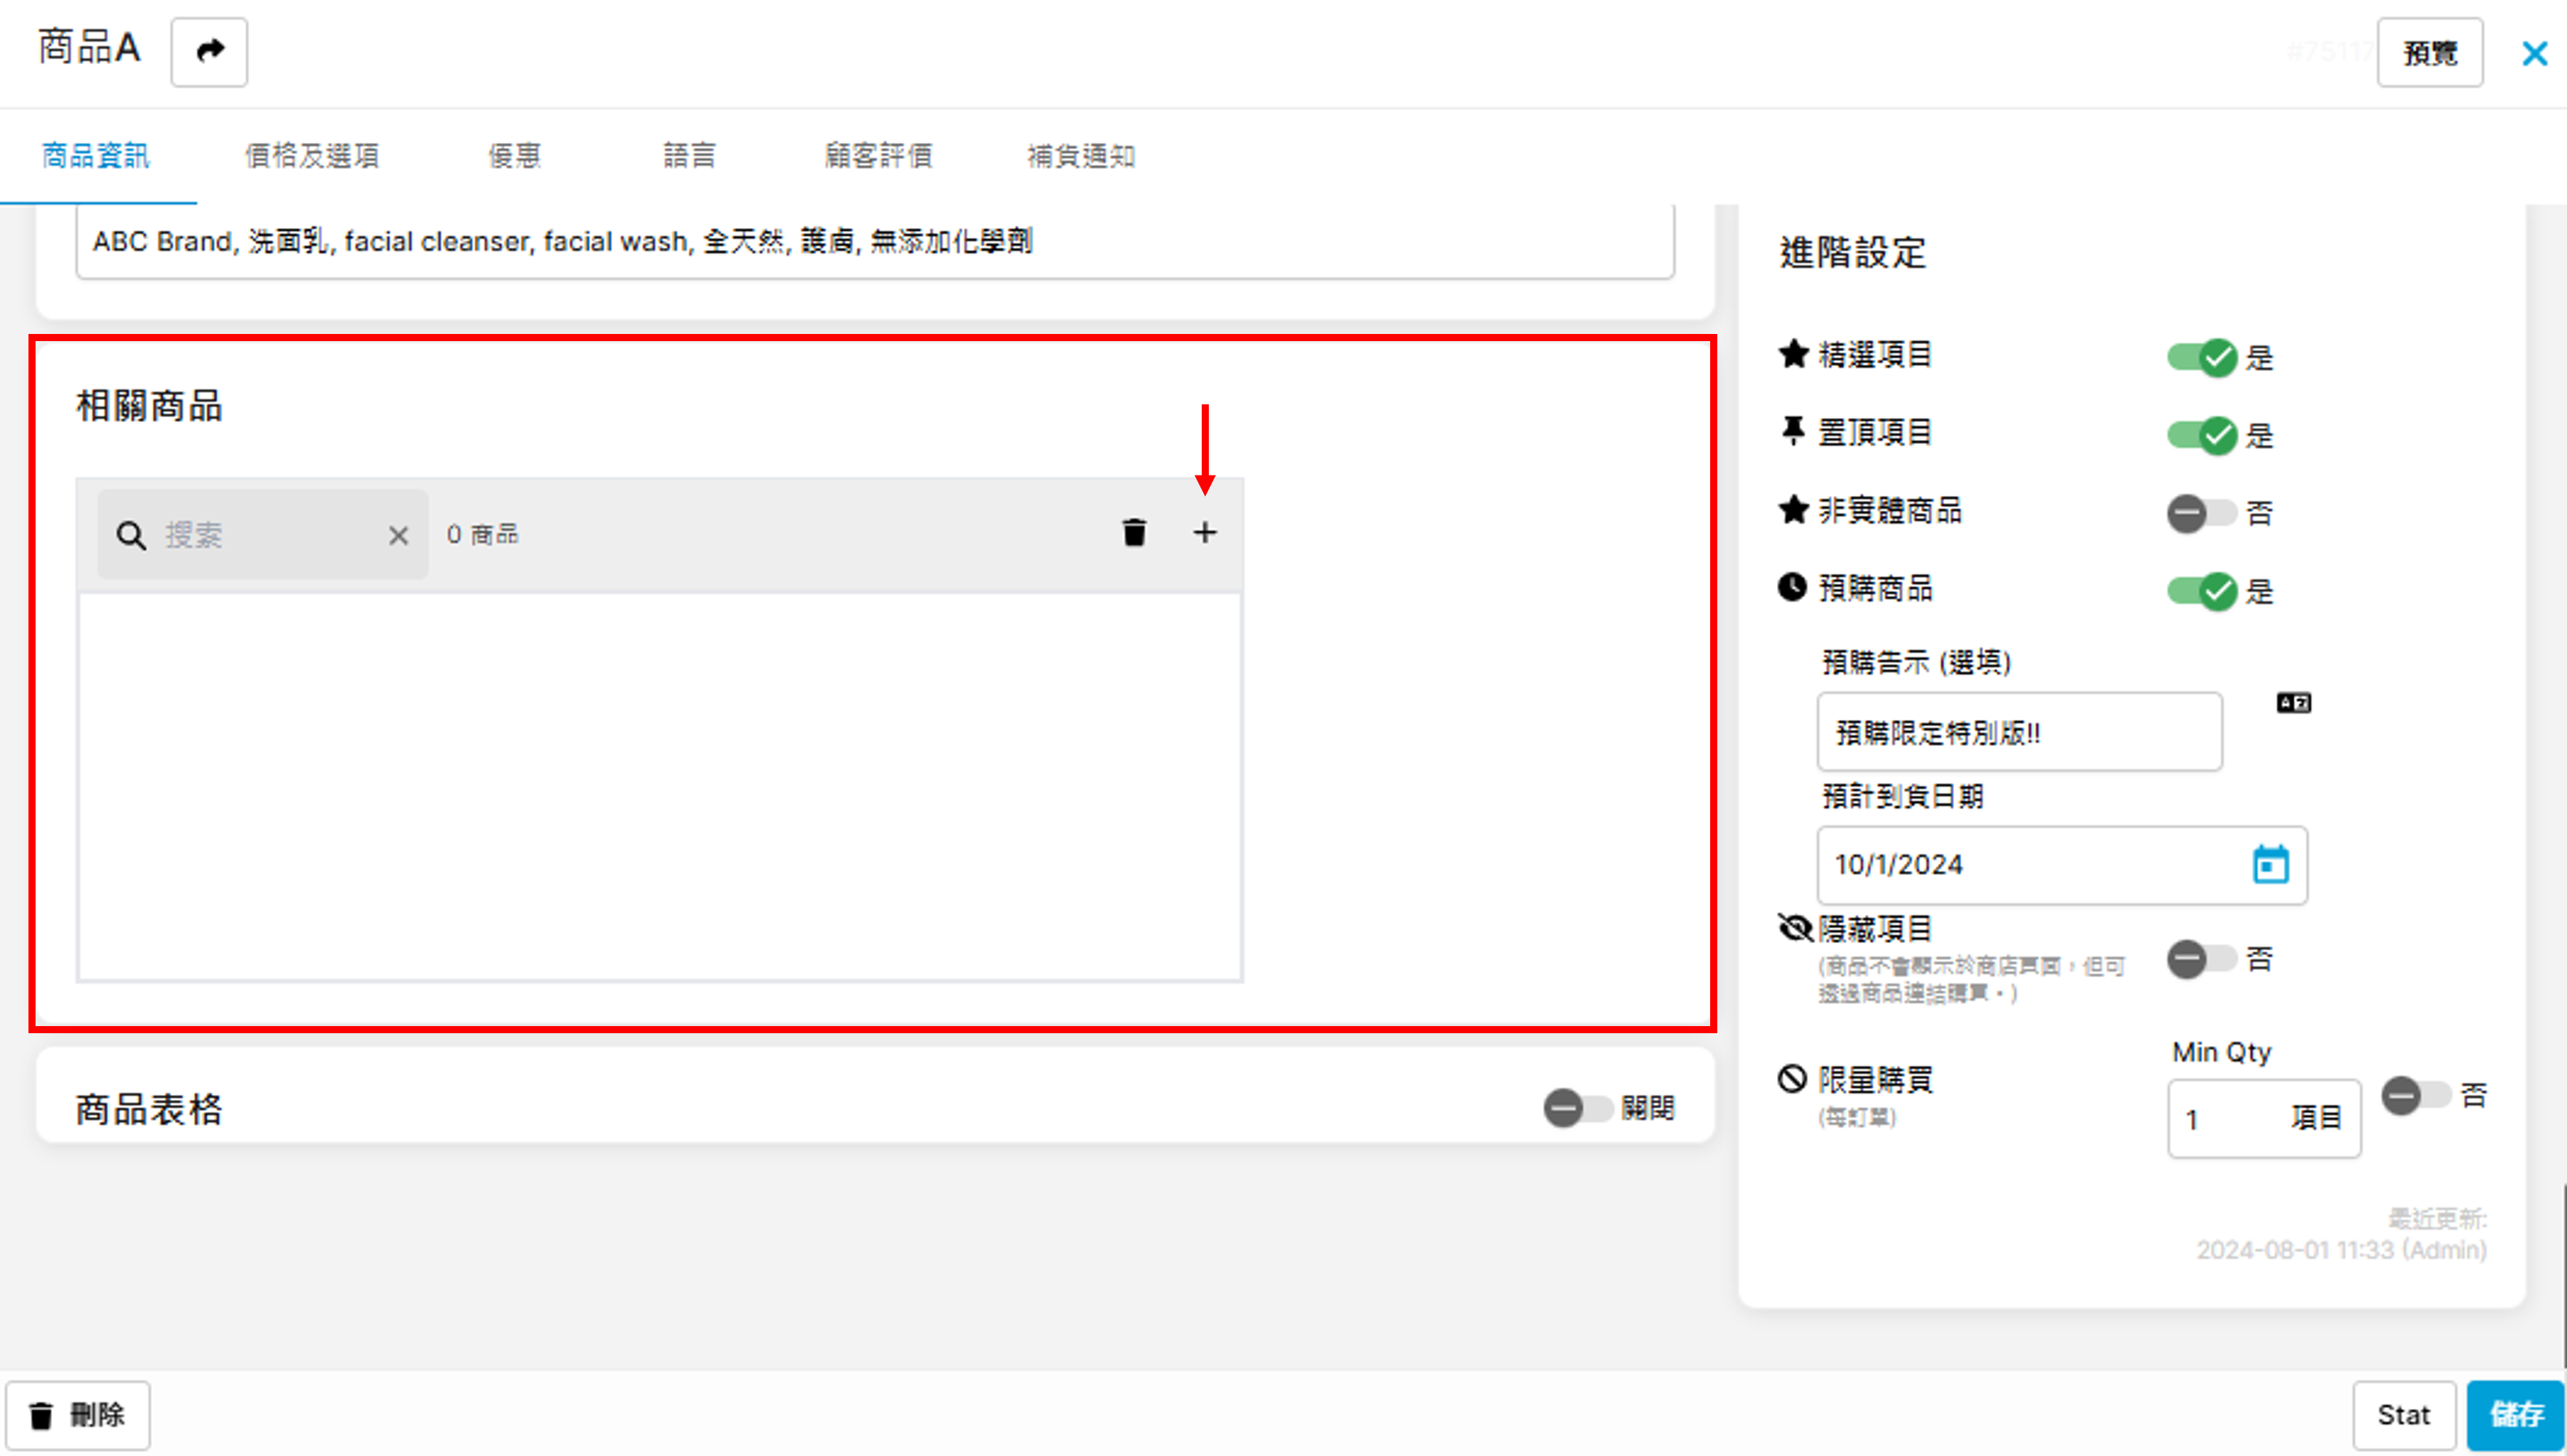Switch on the 商品表格 toggle

pyautogui.click(x=1578, y=1108)
